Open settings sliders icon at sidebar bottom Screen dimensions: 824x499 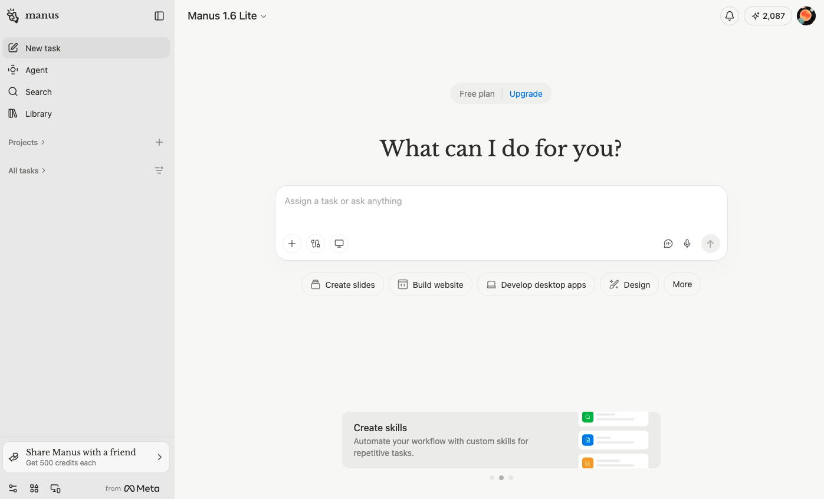[x=13, y=488]
